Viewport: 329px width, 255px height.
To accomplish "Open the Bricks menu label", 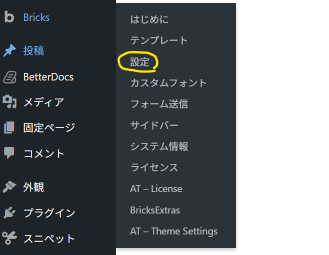I will 36,17.
